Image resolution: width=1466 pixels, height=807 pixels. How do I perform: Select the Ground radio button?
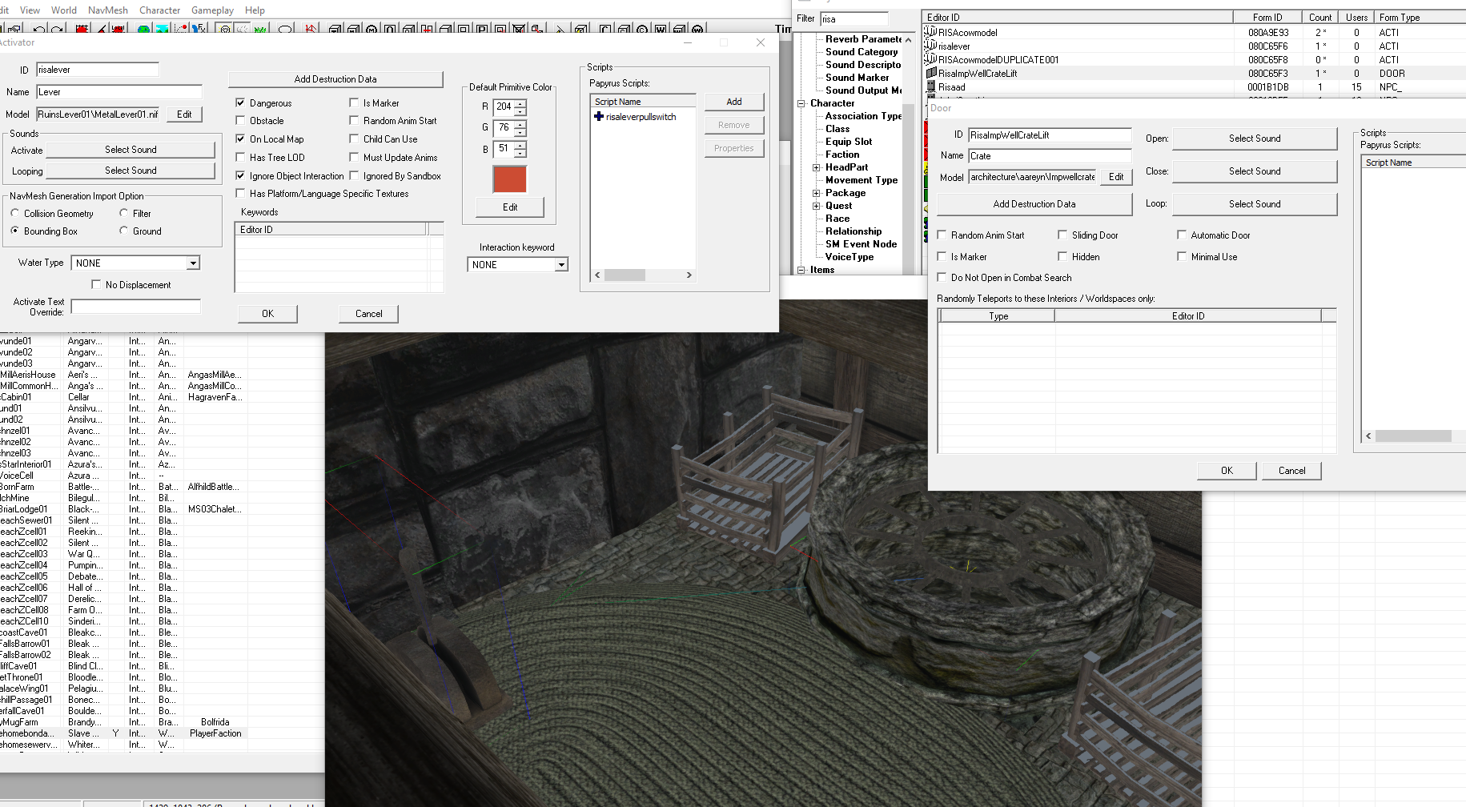pyautogui.click(x=123, y=231)
